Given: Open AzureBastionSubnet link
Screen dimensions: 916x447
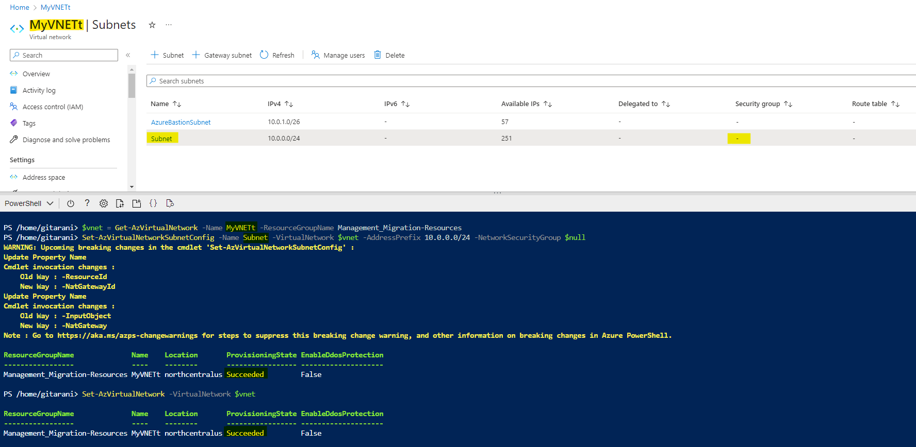Looking at the screenshot, I should click(x=181, y=122).
